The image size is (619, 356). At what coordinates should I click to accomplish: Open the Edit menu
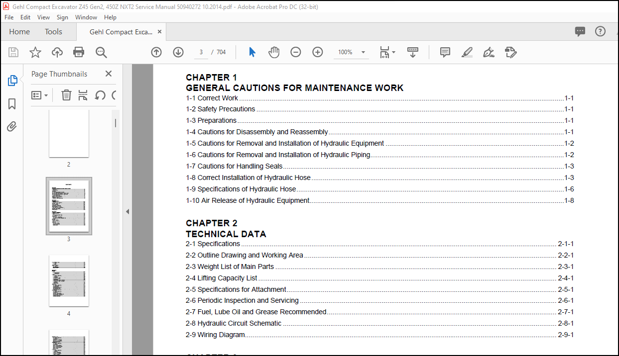[25, 17]
